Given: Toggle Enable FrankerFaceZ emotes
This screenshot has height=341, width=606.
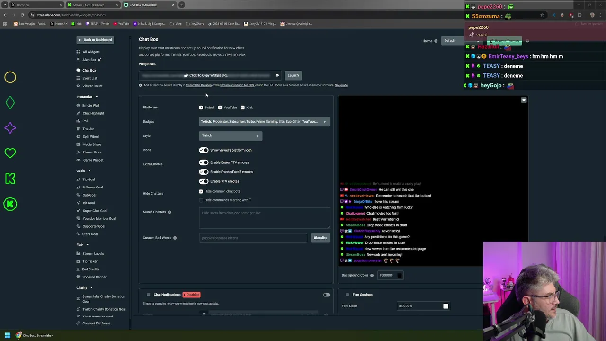Looking at the screenshot, I should pyautogui.click(x=204, y=172).
